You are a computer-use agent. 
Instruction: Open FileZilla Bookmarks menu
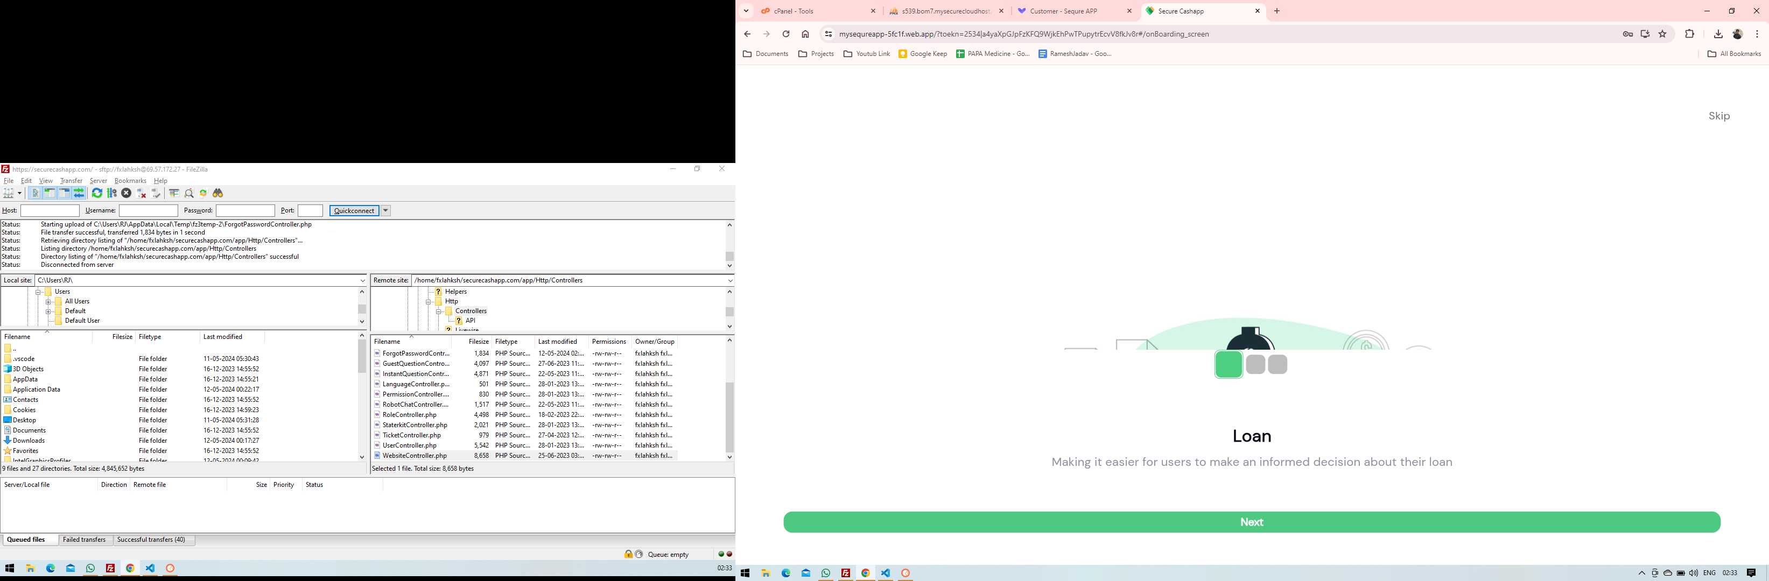[x=130, y=181]
